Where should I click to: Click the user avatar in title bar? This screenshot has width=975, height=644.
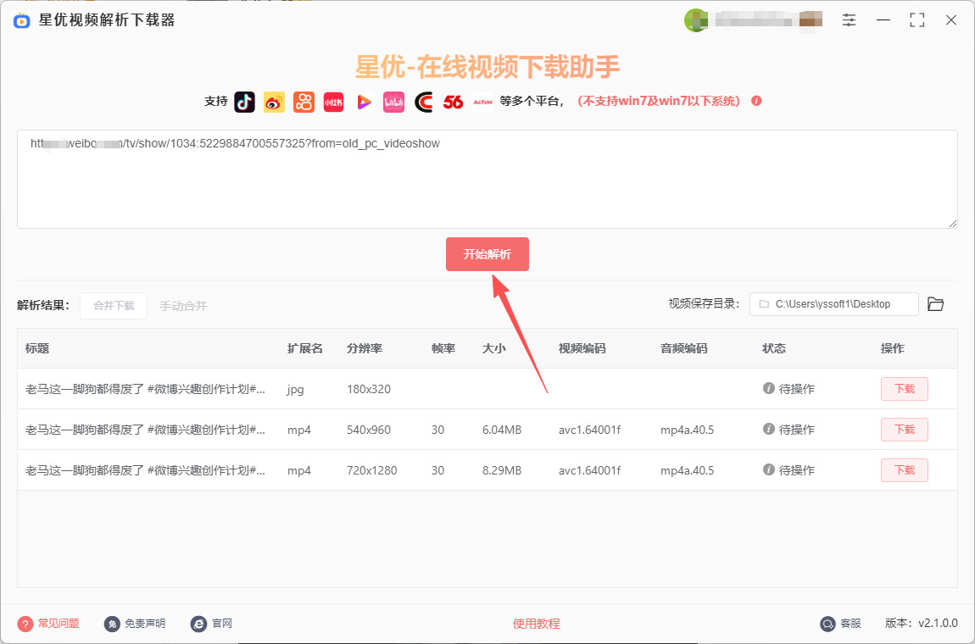(x=695, y=19)
